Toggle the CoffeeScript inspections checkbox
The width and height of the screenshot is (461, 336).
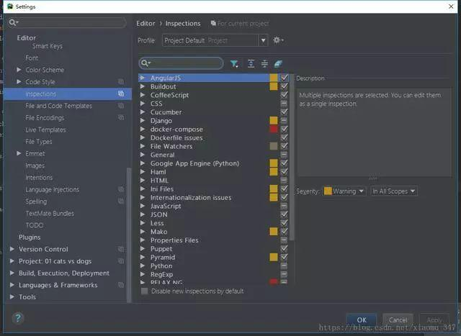point(284,95)
